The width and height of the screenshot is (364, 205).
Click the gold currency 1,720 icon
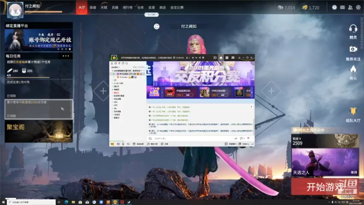pos(305,7)
